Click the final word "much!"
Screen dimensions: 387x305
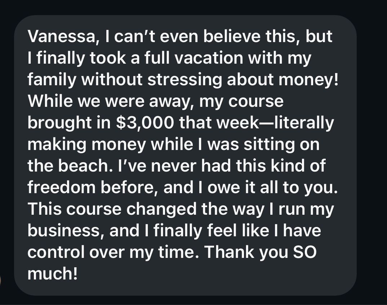point(53,273)
